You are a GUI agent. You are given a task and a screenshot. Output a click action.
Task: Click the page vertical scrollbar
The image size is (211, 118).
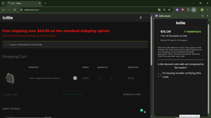pyautogui.click(x=151, y=41)
